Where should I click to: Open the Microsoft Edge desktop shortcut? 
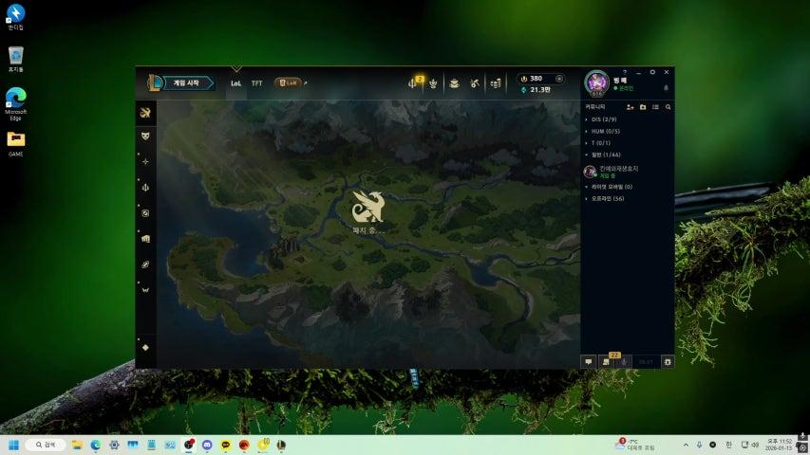tap(15, 104)
